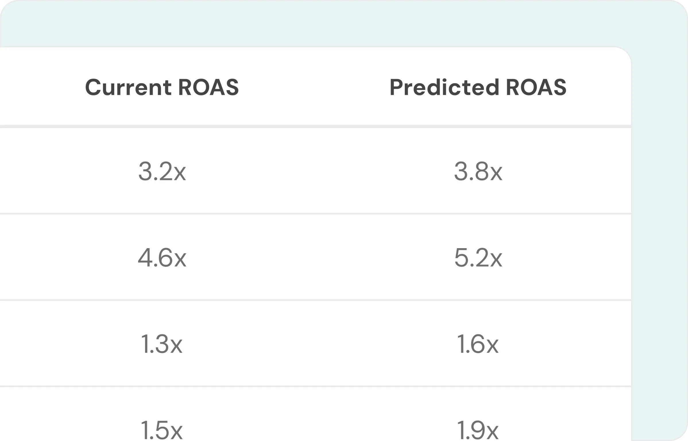
Task: Click the divider between 4.6x and 1.3x rows
Action: (x=316, y=300)
